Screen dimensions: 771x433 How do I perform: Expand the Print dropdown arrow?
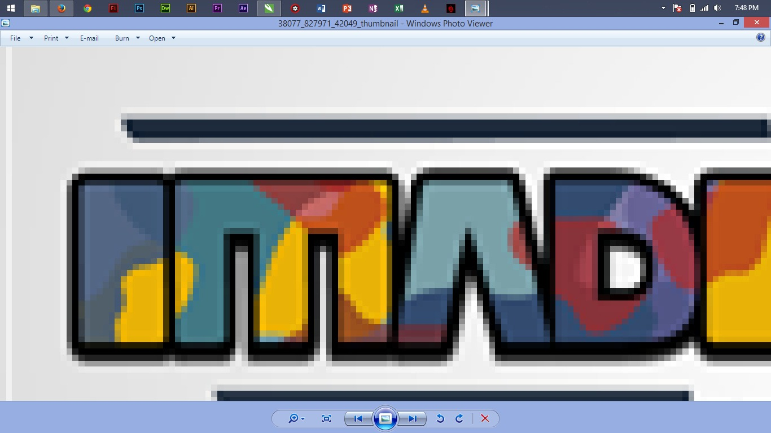(x=66, y=38)
